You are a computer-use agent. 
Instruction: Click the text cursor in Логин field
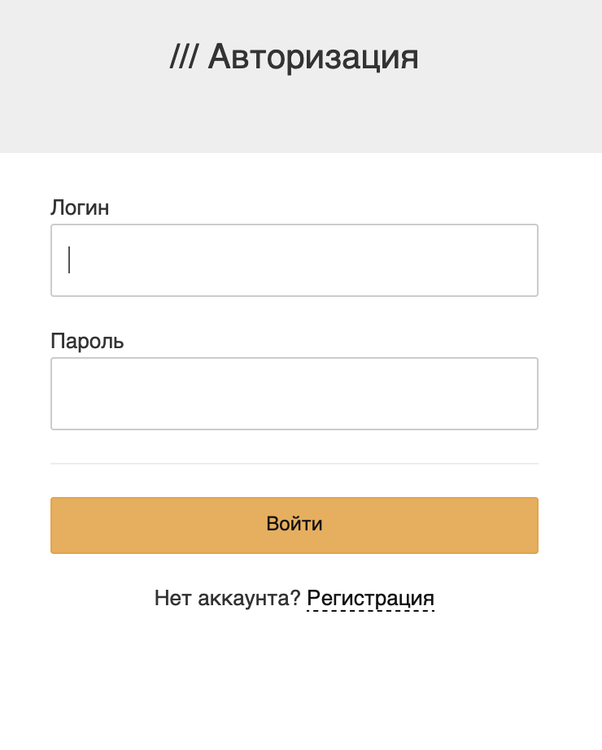click(x=70, y=259)
